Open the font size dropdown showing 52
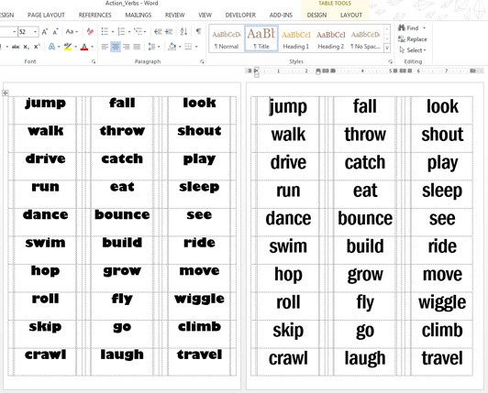 (35, 32)
